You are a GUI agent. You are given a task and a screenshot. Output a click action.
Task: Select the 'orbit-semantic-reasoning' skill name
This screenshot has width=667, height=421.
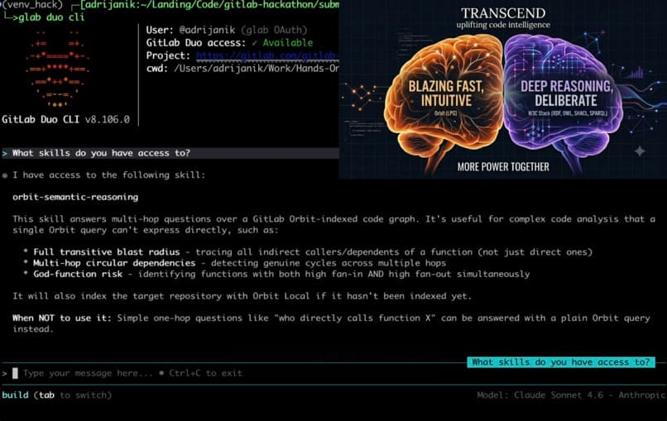(x=75, y=197)
